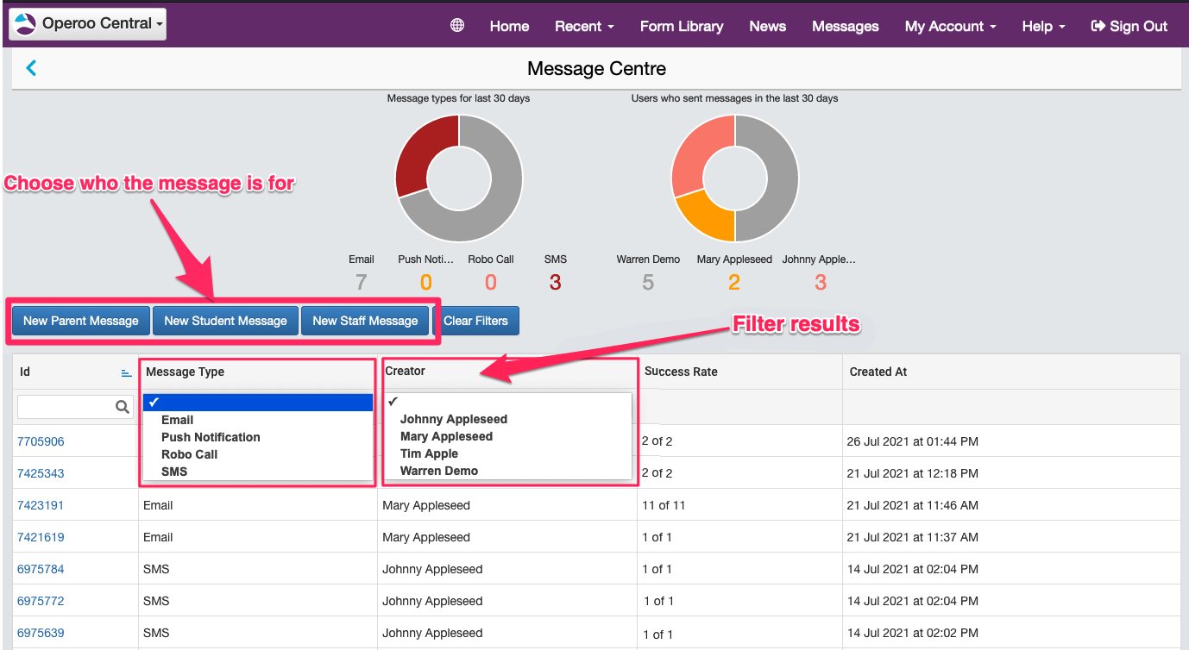Go to the Form Library page
This screenshot has width=1189, height=650.
681,26
